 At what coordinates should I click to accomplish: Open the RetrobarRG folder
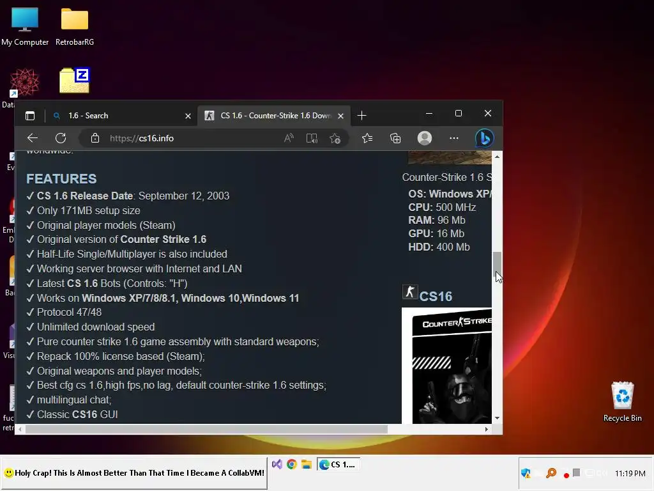[x=75, y=27]
